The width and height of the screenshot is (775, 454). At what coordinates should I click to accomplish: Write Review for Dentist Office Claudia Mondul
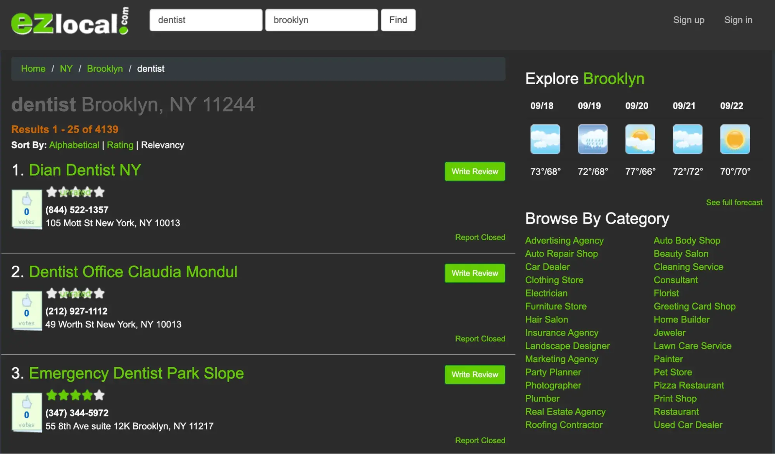pos(475,273)
